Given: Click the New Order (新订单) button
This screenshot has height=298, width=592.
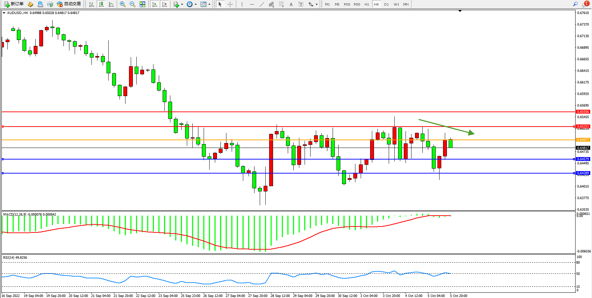Looking at the screenshot, I should (x=14, y=4).
